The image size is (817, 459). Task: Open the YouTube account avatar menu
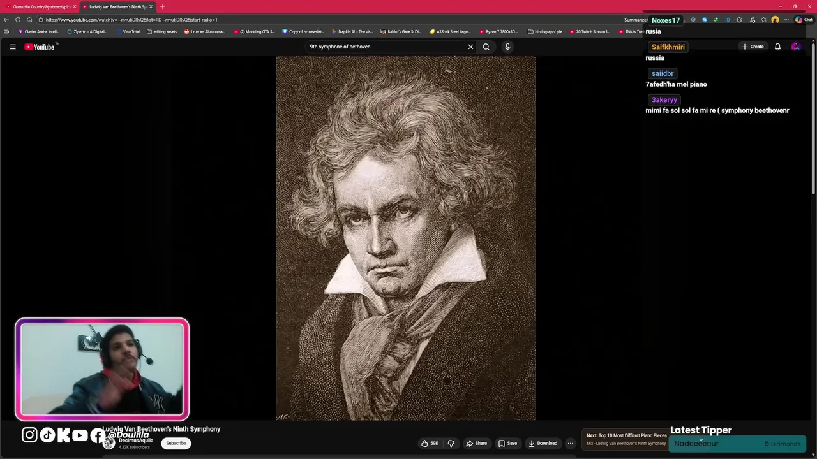[795, 47]
